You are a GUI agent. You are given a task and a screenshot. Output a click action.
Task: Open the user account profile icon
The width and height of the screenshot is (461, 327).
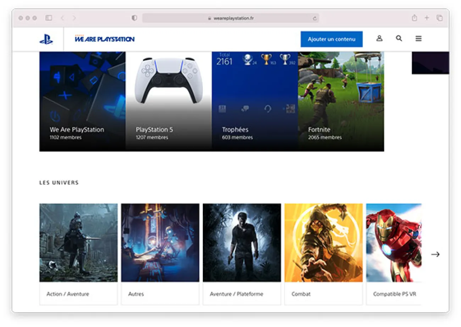coord(379,38)
